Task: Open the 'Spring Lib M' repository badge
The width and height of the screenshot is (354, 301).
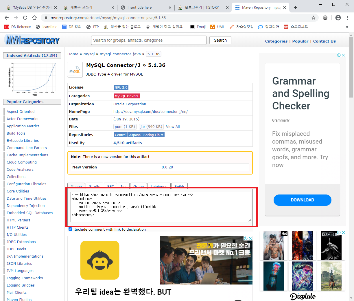Action: click(153, 135)
